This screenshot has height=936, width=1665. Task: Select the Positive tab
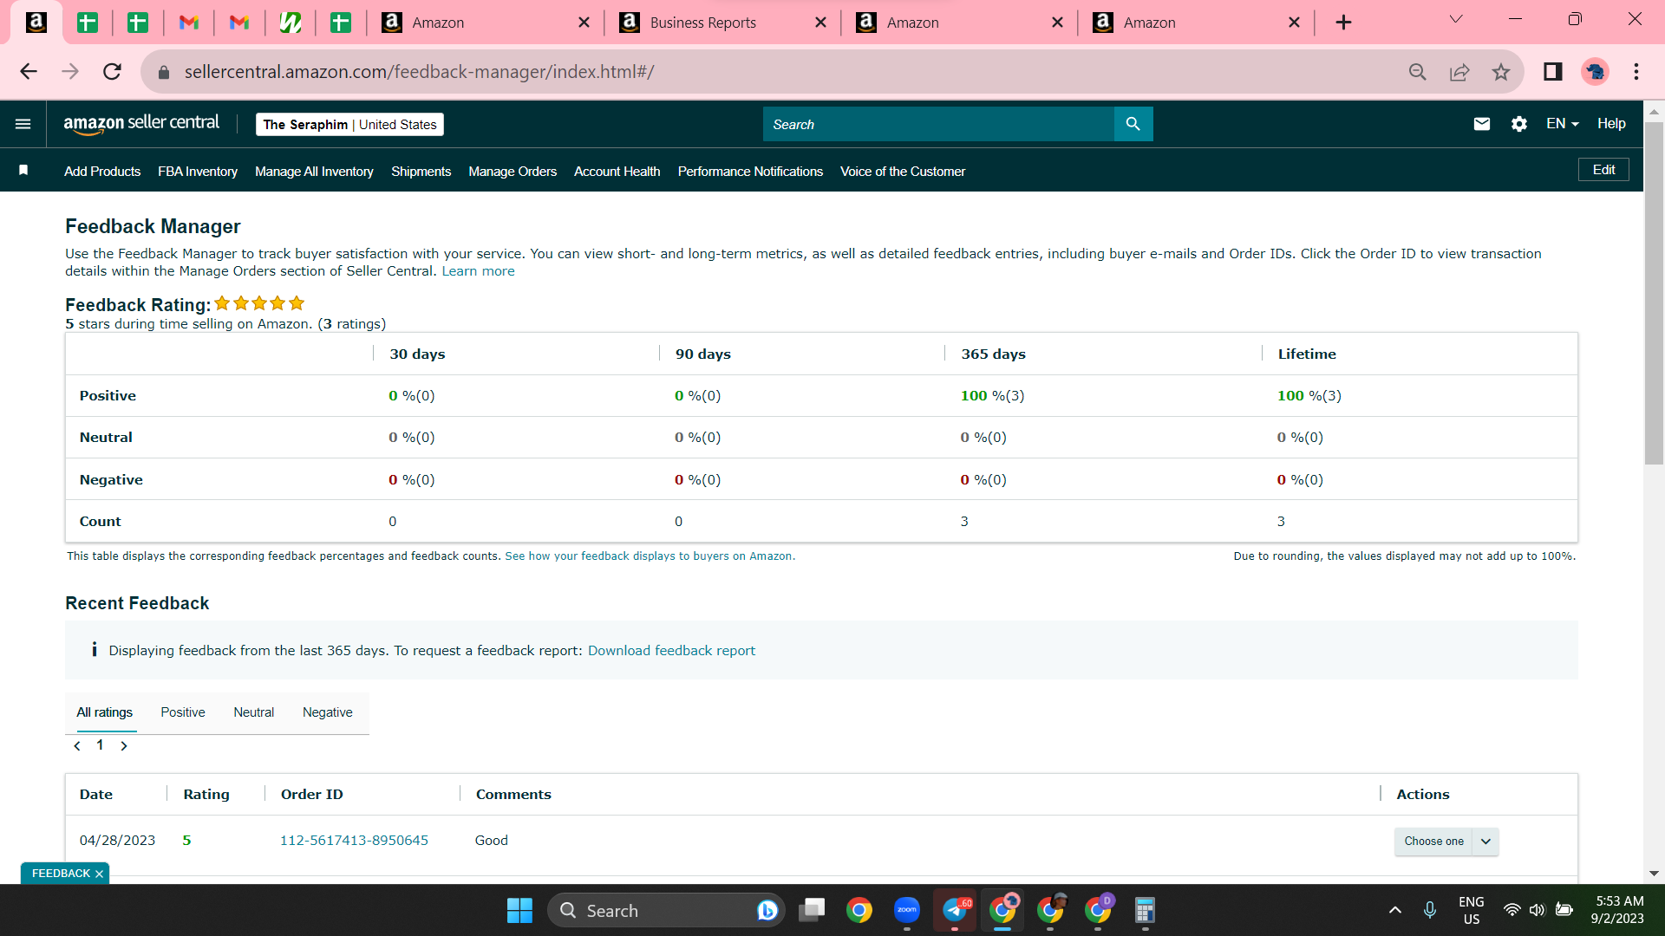183,712
